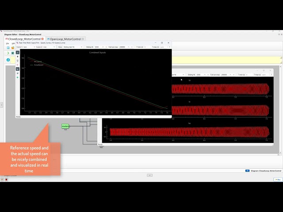Screen dimensions: 283x212
Task: Edit T max field in speed plot
Action: [163, 47]
